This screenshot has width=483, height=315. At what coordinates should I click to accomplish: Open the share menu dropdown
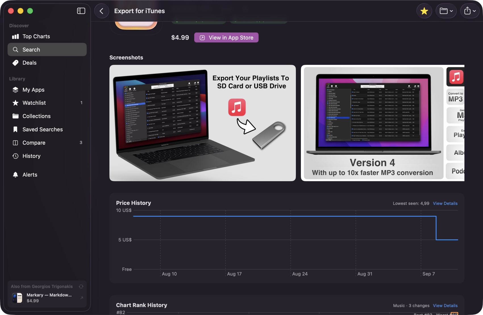tap(470, 11)
